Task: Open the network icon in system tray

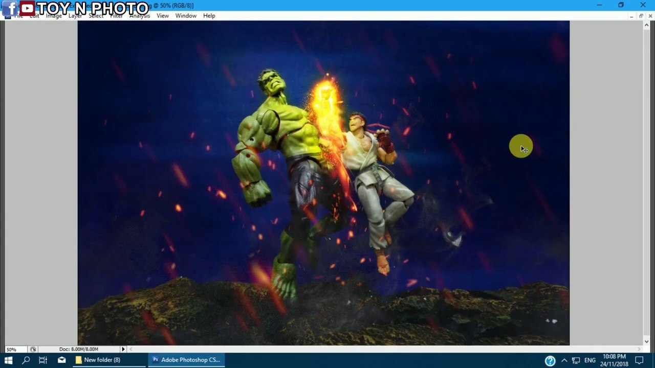Action: 576,360
